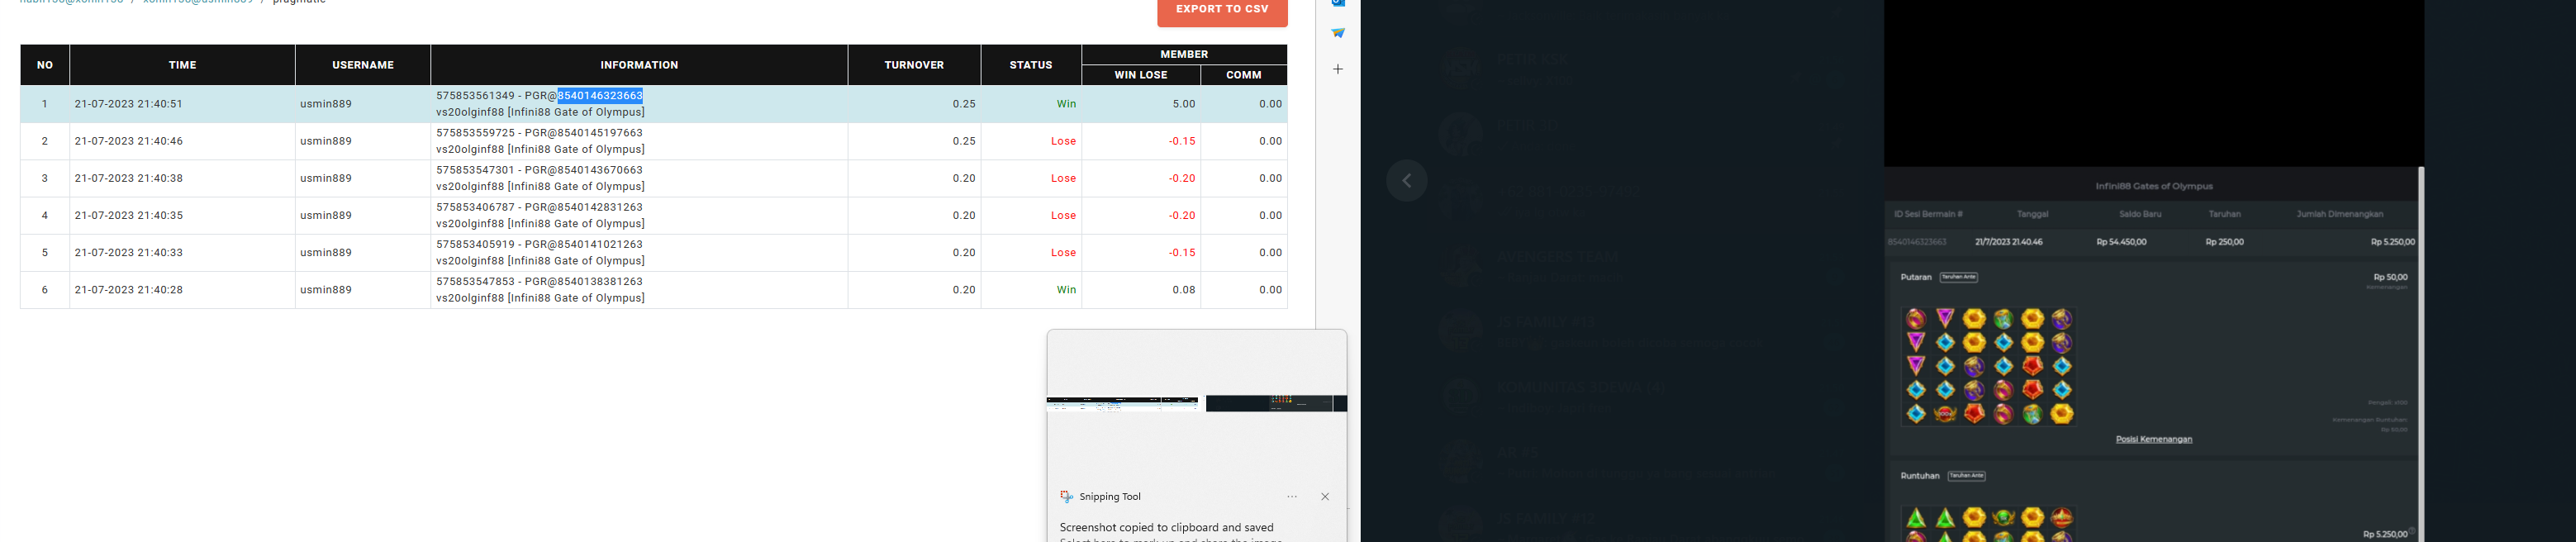Click 'Screenshot copied to clipboard and saved' text

pos(1167,527)
